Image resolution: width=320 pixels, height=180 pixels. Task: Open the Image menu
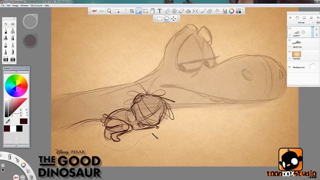(x=15, y=5)
